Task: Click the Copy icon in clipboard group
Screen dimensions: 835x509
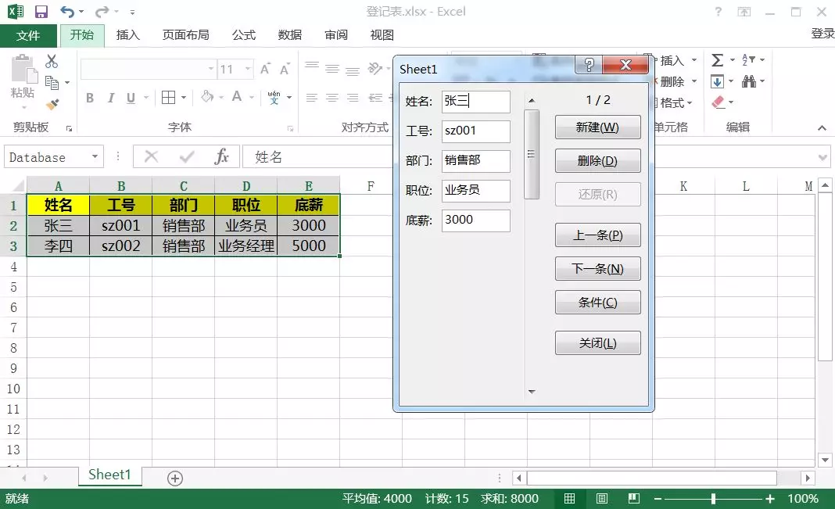Action: coord(52,83)
